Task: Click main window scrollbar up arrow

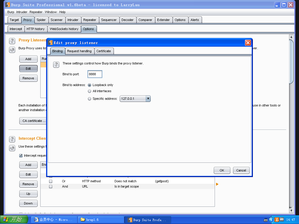Action: (291, 37)
